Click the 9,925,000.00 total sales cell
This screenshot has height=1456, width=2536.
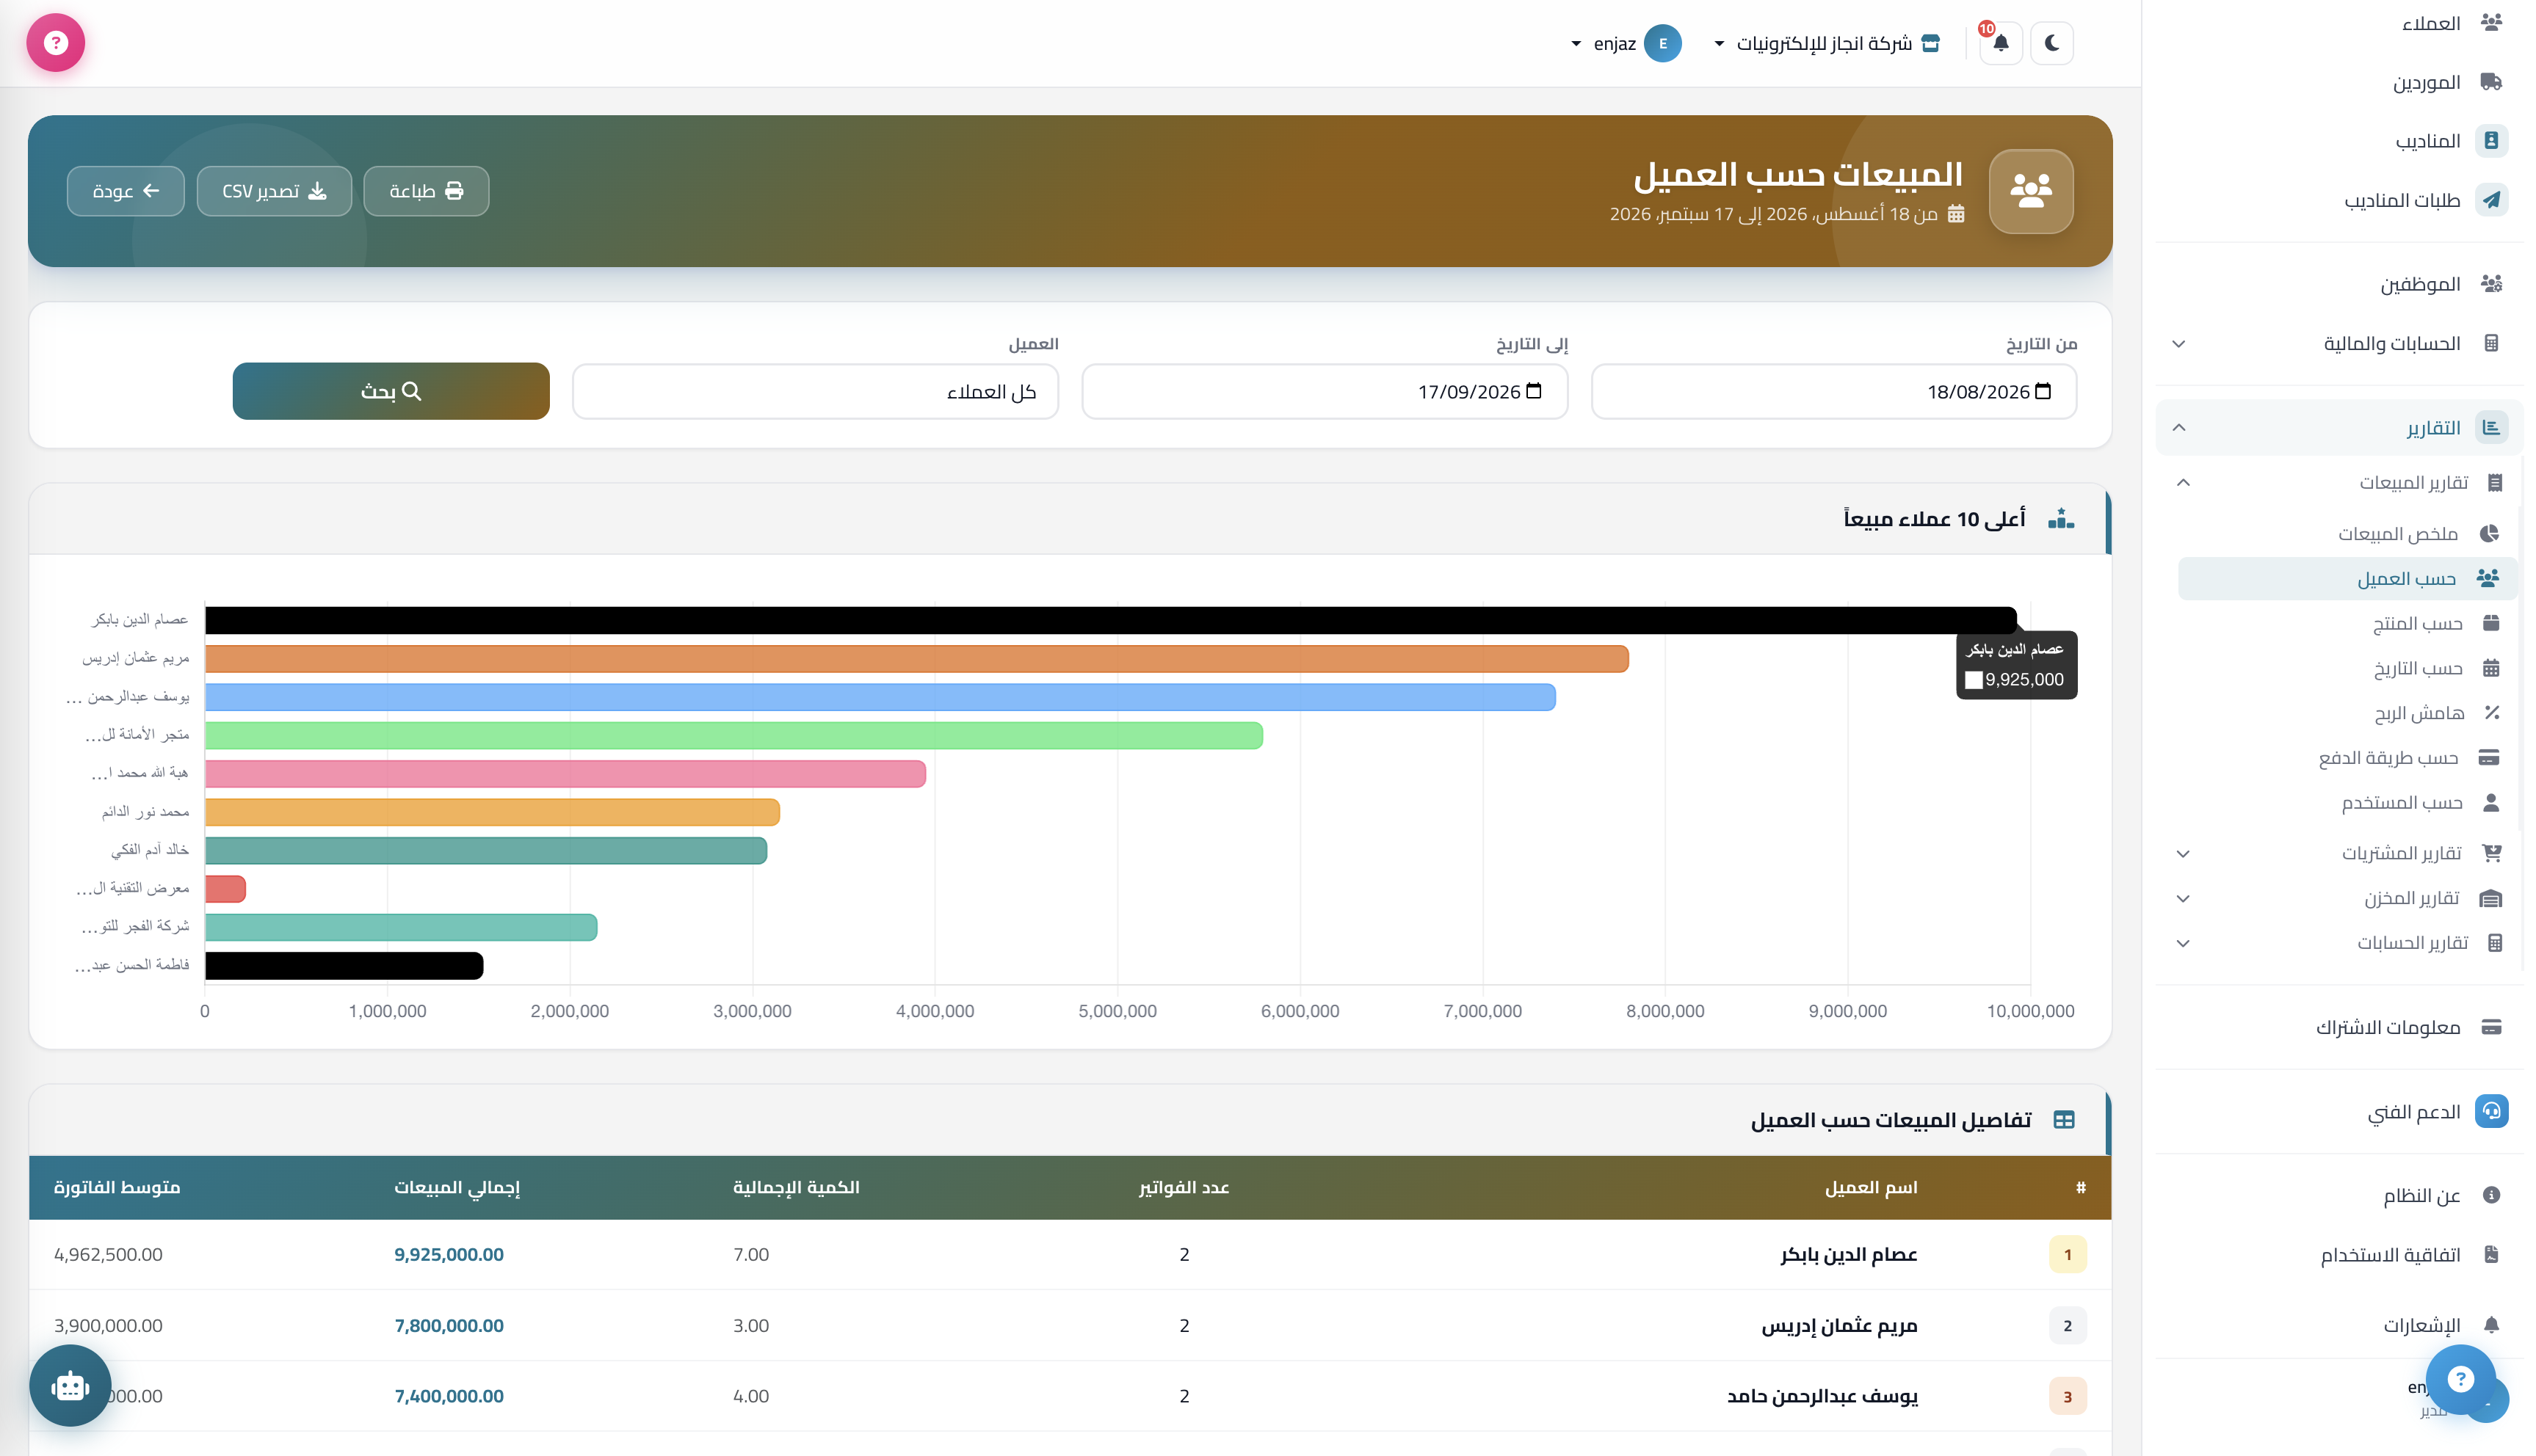[x=449, y=1255]
